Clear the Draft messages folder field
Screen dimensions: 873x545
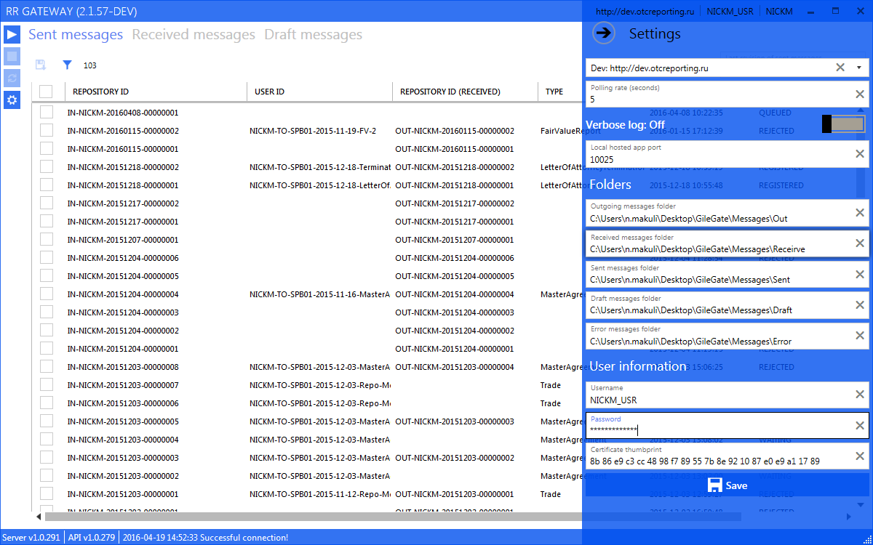point(860,304)
